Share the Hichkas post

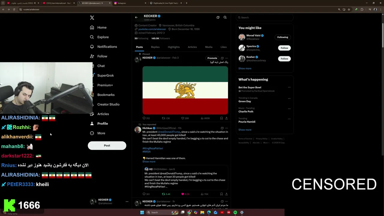point(226,194)
